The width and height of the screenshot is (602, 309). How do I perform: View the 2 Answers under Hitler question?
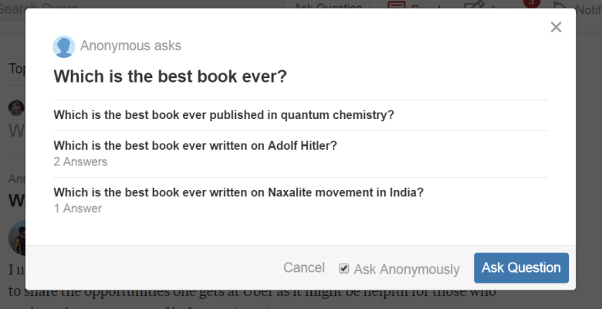[80, 161]
